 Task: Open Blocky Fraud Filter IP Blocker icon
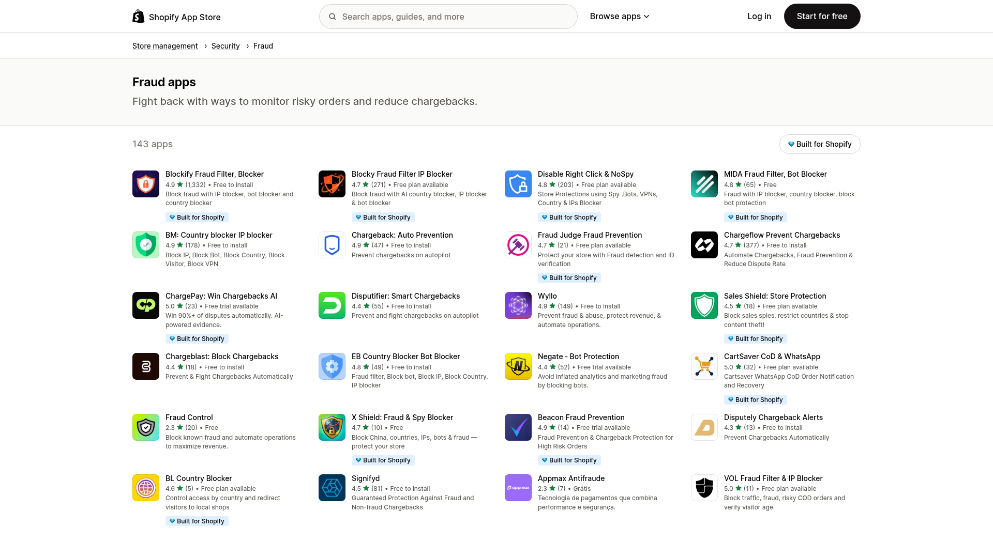click(332, 184)
